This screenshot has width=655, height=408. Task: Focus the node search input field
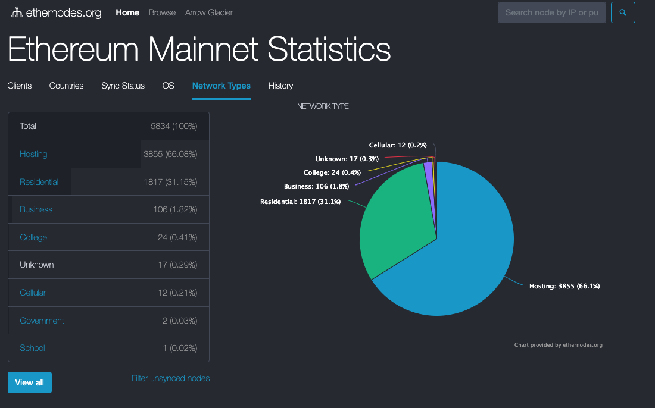point(552,12)
